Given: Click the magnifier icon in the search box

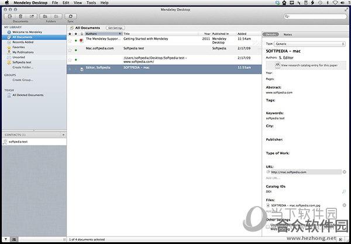Looking at the screenshot, I should click(287, 16).
